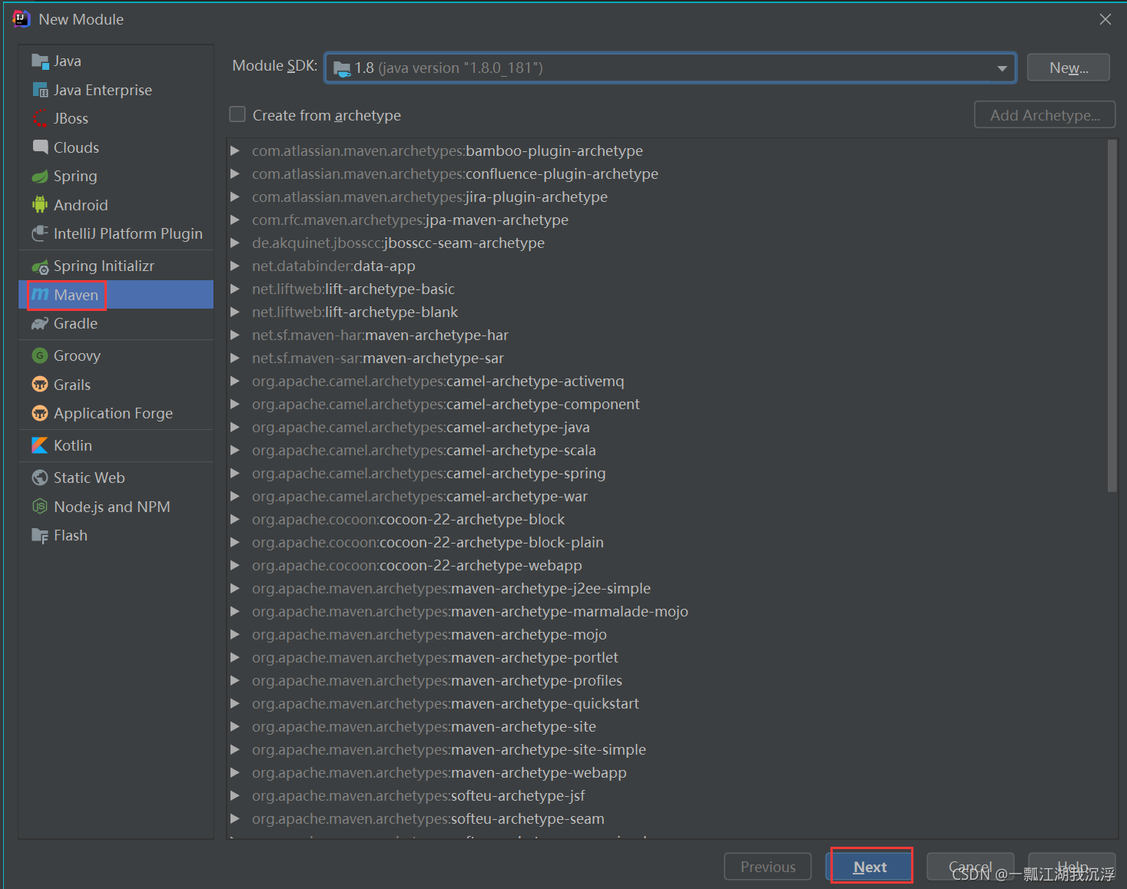1127x889 pixels.
Task: Click the Spring leaf icon
Action: pos(40,176)
